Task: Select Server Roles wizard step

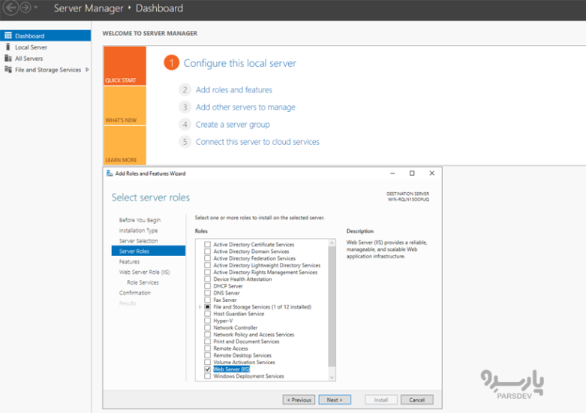Action: click(x=149, y=251)
